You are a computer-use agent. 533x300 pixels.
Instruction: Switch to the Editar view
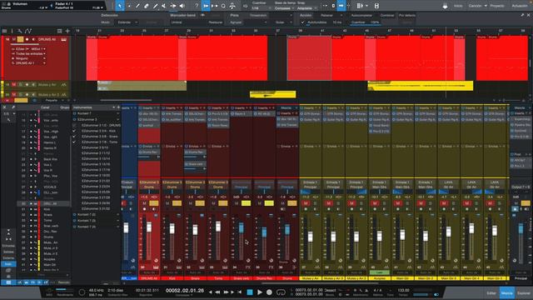(491, 292)
